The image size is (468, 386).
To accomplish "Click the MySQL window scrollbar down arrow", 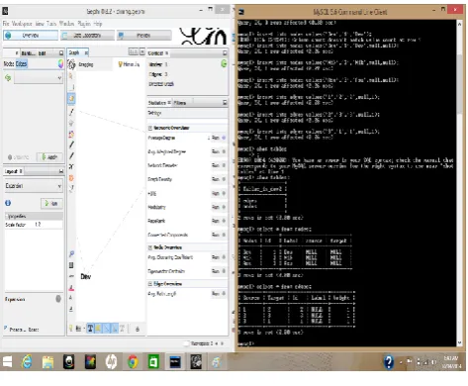I will [x=459, y=343].
